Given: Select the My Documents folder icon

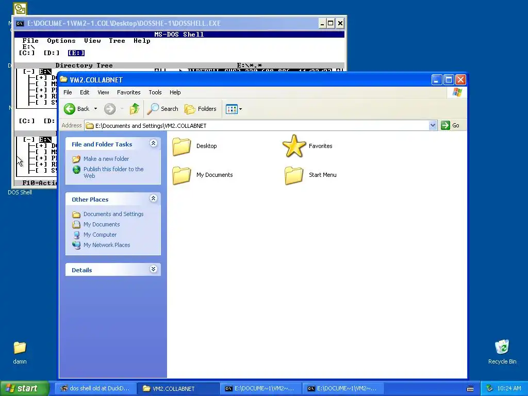Looking at the screenshot, I should [181, 175].
